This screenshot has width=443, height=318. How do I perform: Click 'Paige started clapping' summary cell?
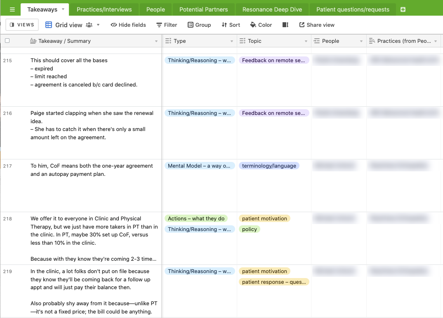coord(94,133)
